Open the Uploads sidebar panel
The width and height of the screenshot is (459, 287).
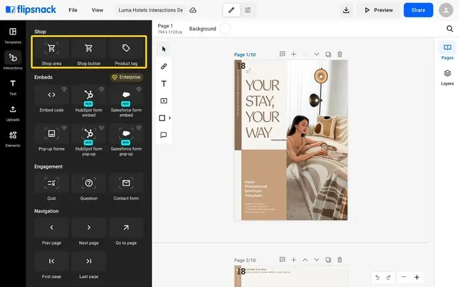pos(13,114)
